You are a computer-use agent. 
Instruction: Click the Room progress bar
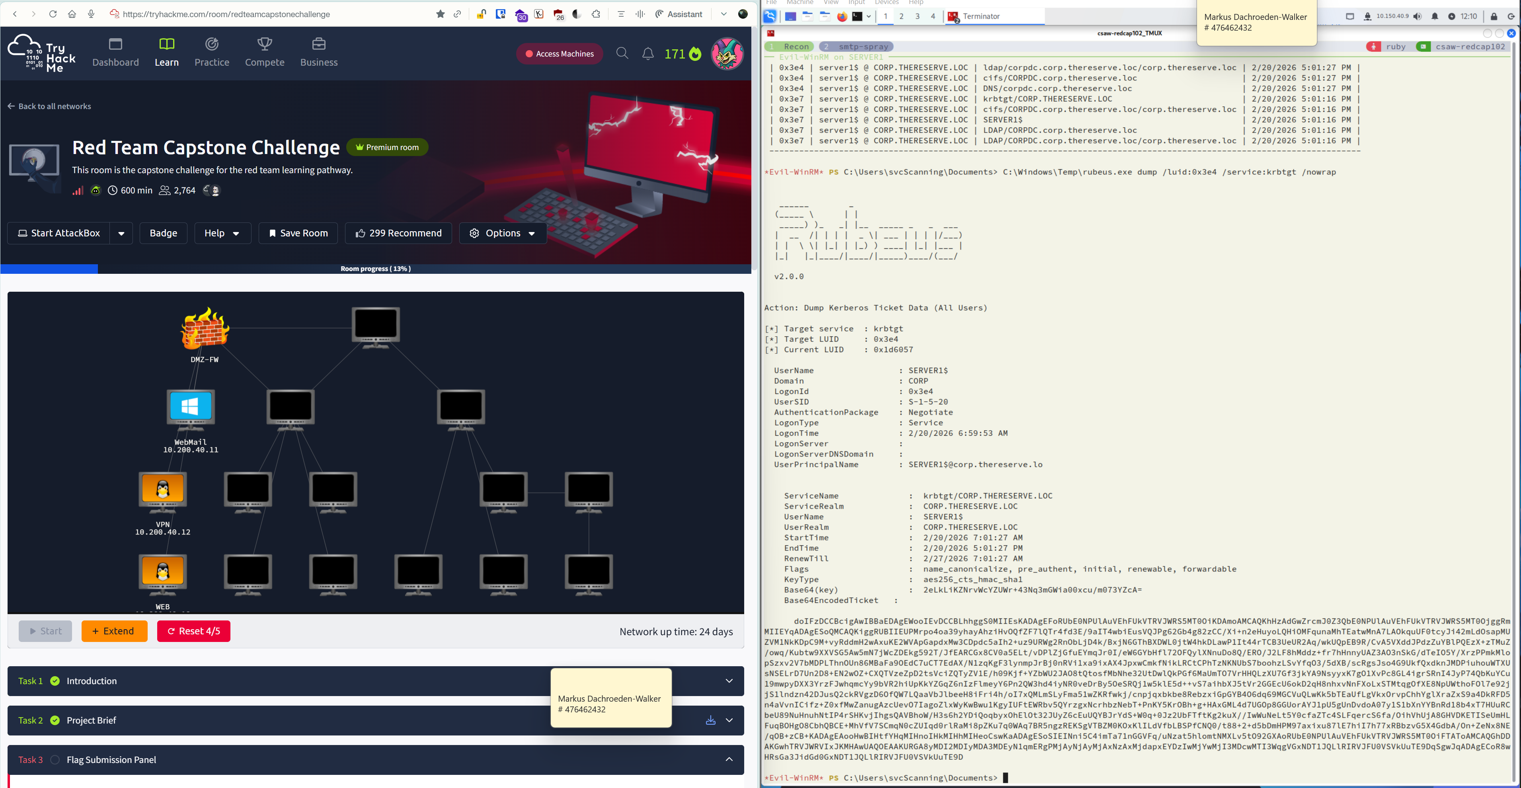tap(376, 269)
